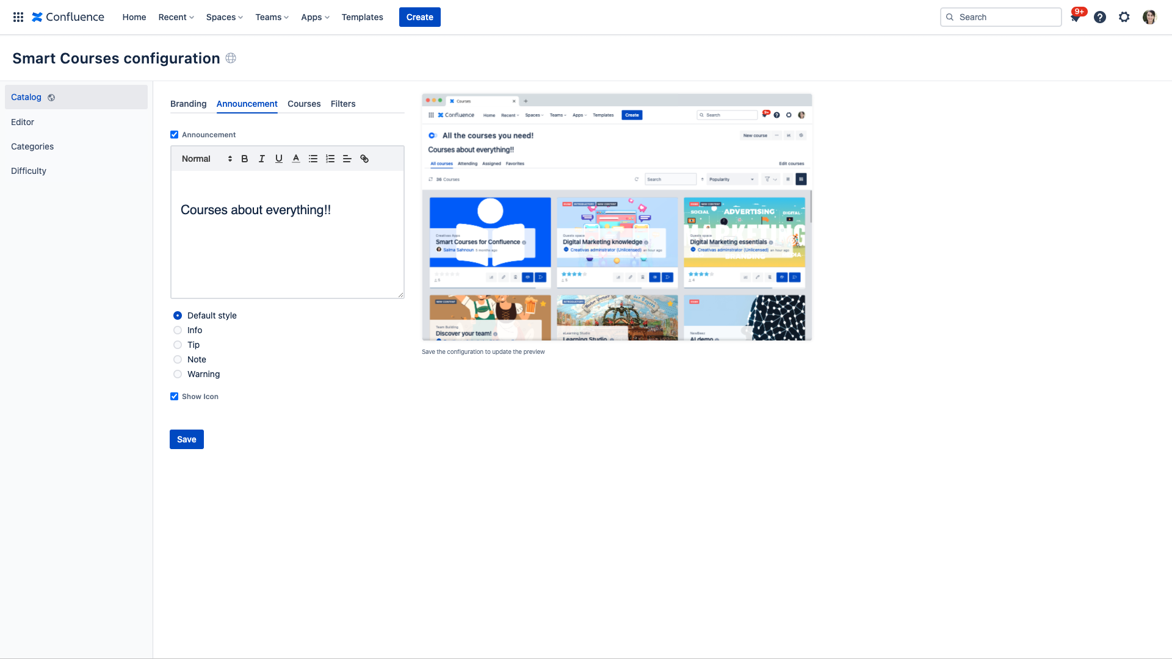The image size is (1172, 659).
Task: Open the text color picker
Action: click(x=296, y=159)
